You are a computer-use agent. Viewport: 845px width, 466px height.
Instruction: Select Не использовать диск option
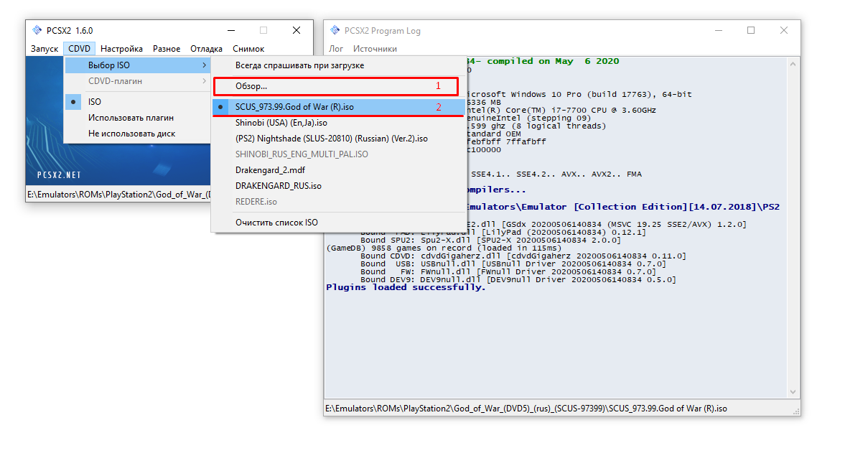137,133
